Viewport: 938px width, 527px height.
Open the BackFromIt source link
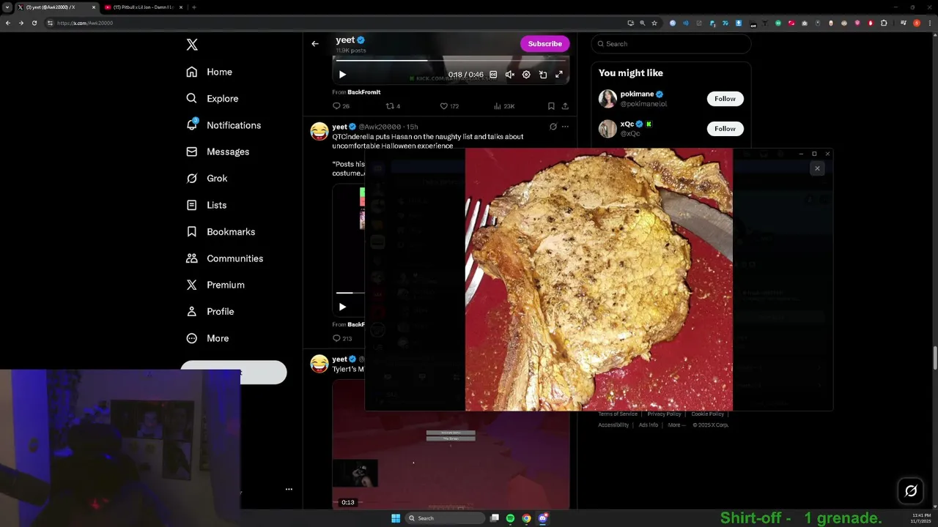pyautogui.click(x=363, y=92)
